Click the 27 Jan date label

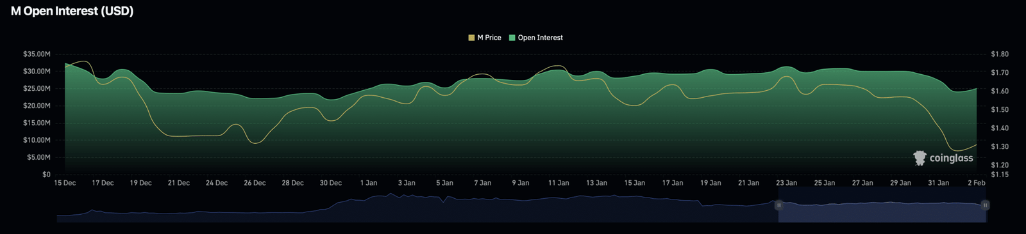tap(862, 183)
